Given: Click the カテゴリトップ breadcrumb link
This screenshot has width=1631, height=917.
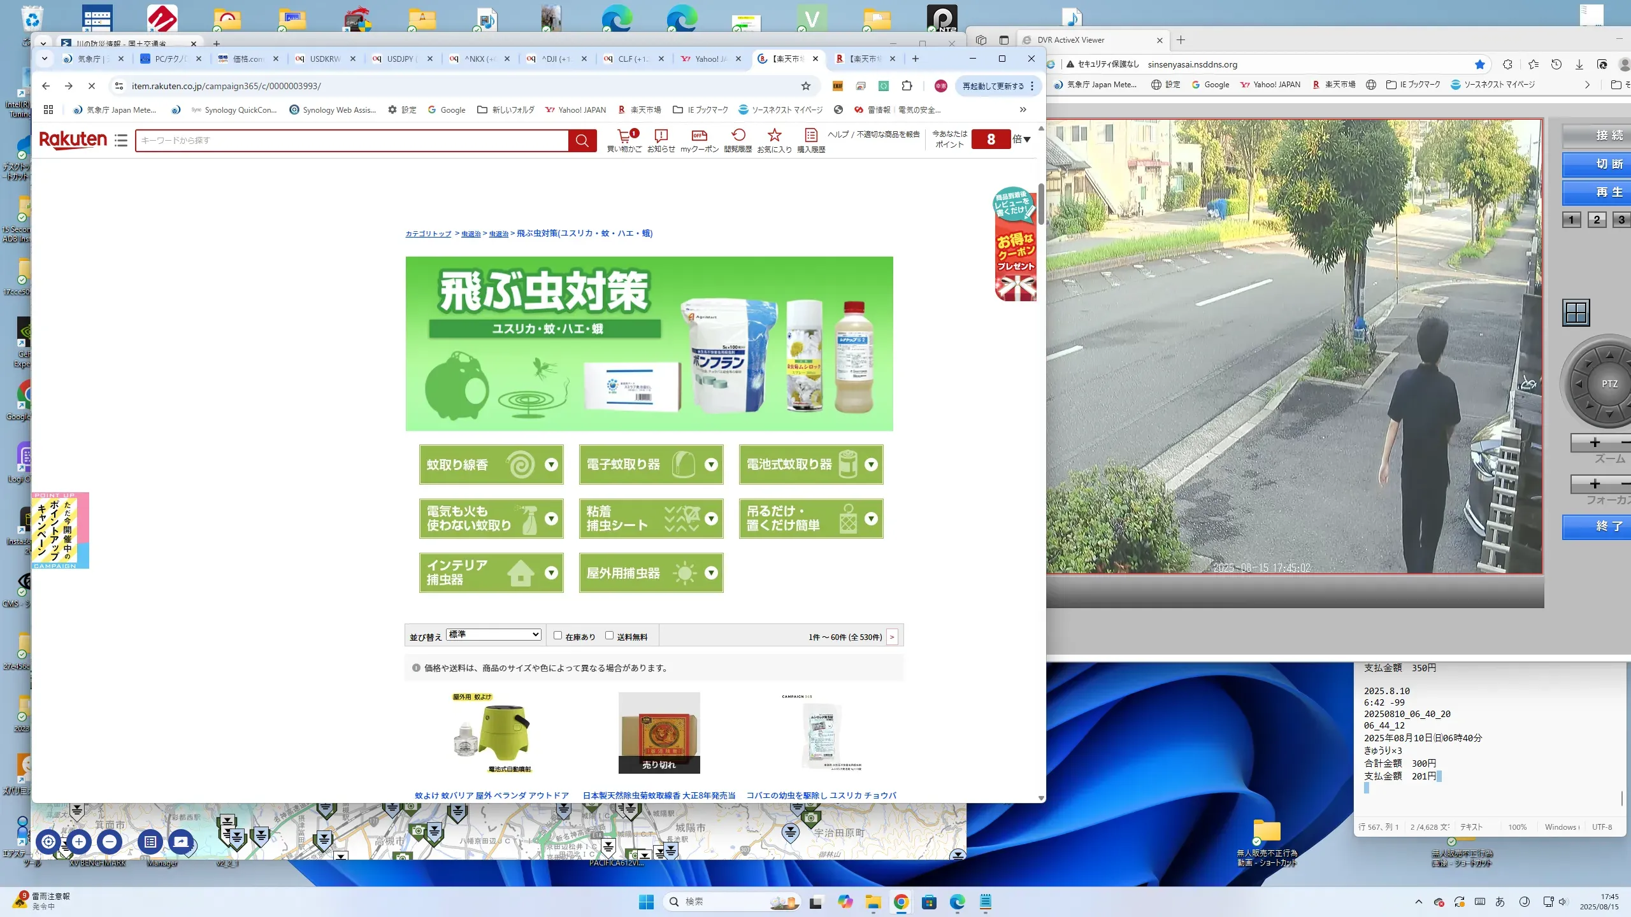Looking at the screenshot, I should click(428, 234).
